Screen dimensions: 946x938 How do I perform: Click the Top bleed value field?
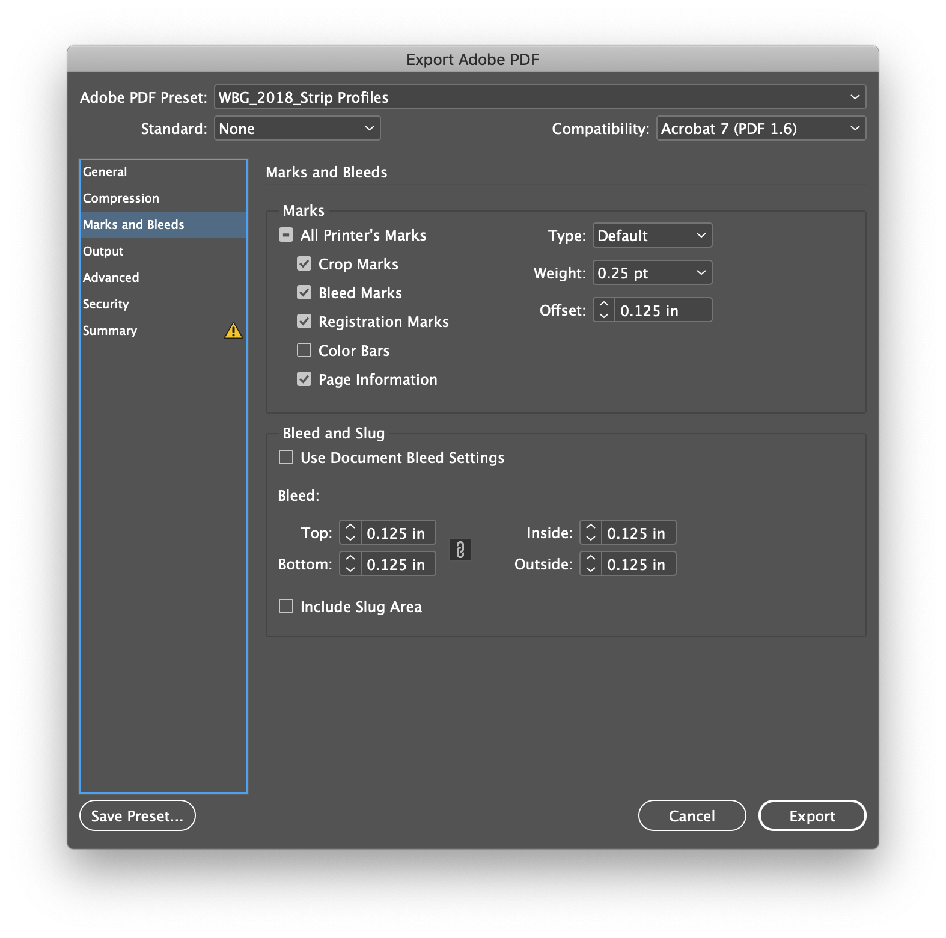pos(398,533)
